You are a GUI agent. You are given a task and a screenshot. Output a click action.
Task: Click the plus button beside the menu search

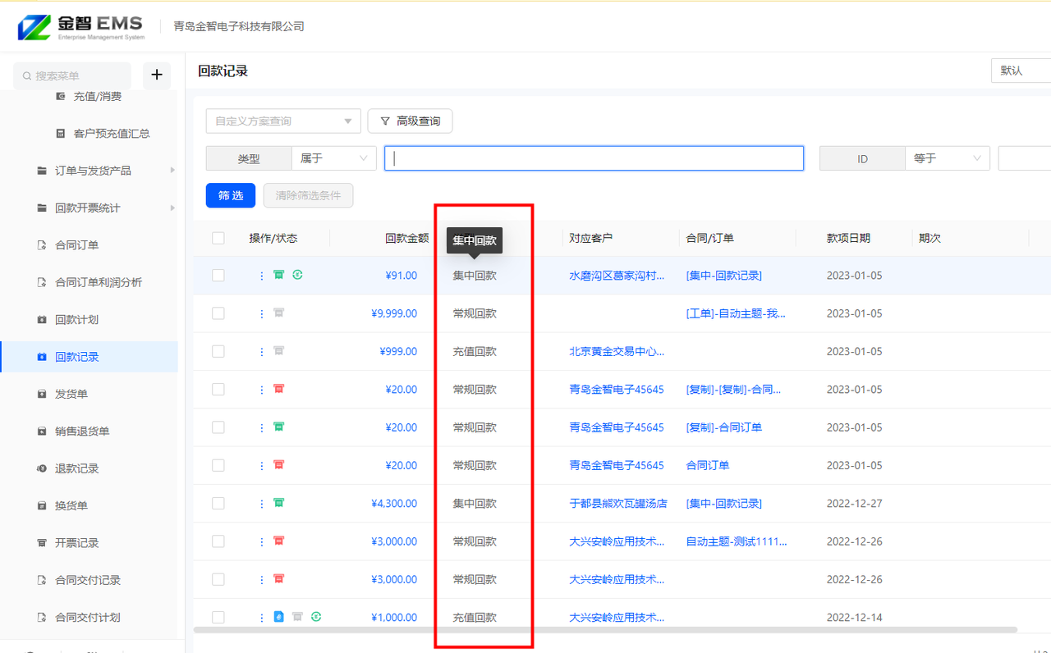point(157,75)
